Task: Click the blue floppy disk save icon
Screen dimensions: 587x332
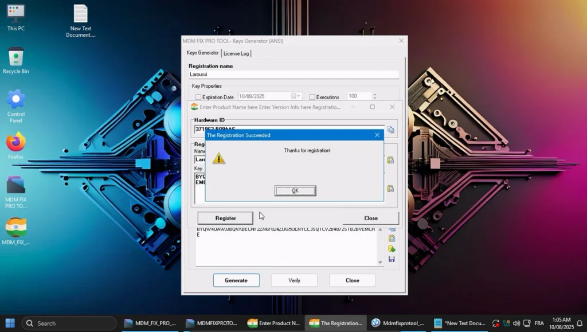Action: pyautogui.click(x=392, y=259)
